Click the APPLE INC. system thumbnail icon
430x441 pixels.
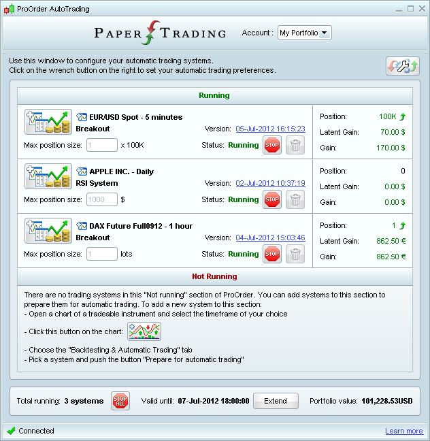(48, 176)
